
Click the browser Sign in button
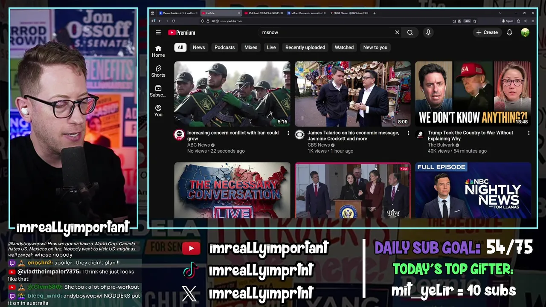pyautogui.click(x=507, y=21)
